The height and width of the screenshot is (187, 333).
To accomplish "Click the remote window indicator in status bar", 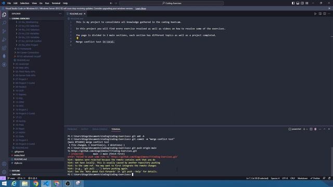I will pos(3,178).
